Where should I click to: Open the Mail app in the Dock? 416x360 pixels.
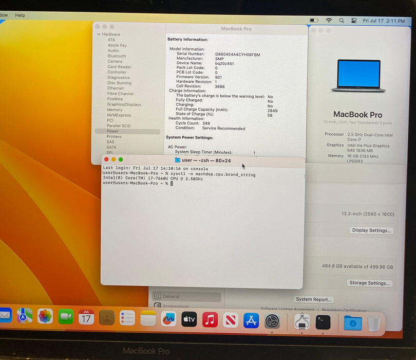pos(5,315)
